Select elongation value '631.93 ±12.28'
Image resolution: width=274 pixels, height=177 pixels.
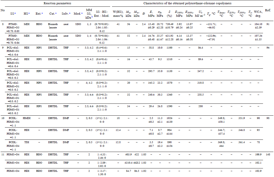169,38
